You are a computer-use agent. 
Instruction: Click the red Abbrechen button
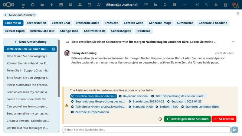click(224, 119)
